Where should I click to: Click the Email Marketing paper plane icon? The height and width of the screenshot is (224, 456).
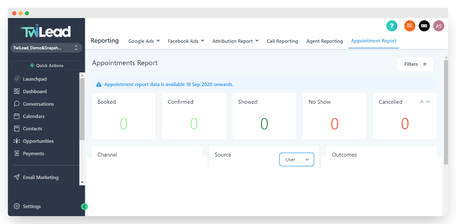17,177
